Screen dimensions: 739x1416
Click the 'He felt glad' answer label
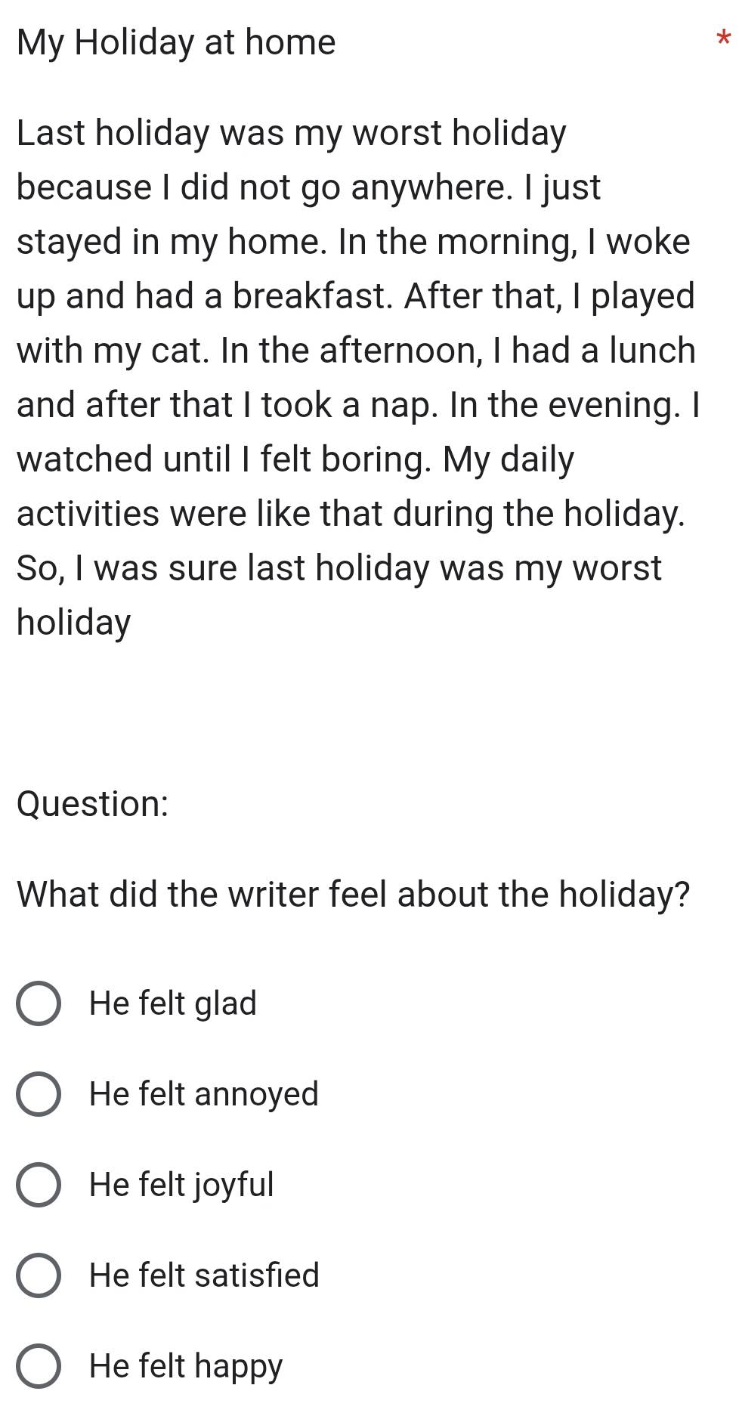coord(173,1004)
